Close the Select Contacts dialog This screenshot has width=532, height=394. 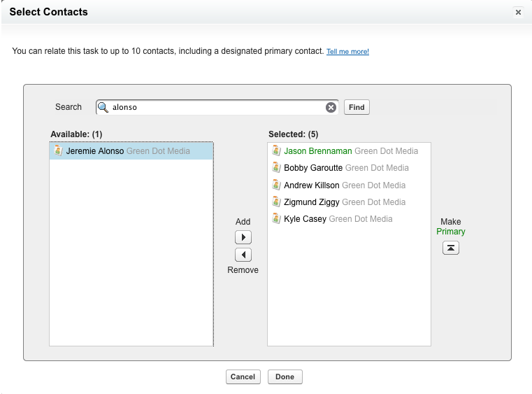(518, 13)
